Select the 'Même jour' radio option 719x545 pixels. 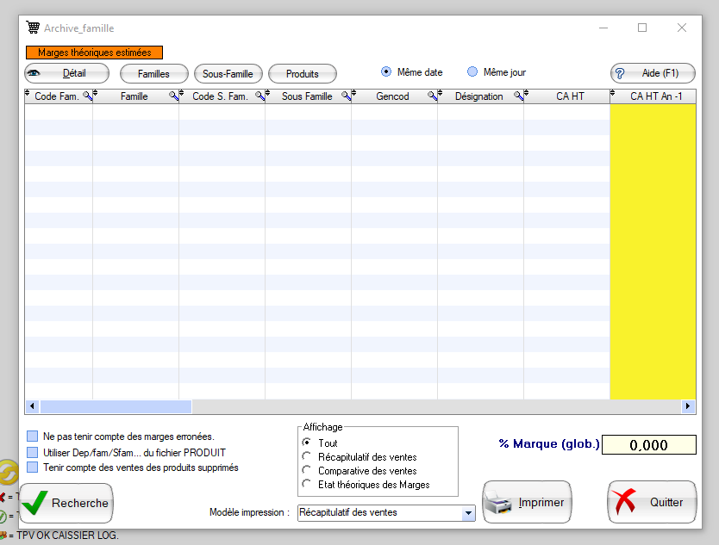472,72
